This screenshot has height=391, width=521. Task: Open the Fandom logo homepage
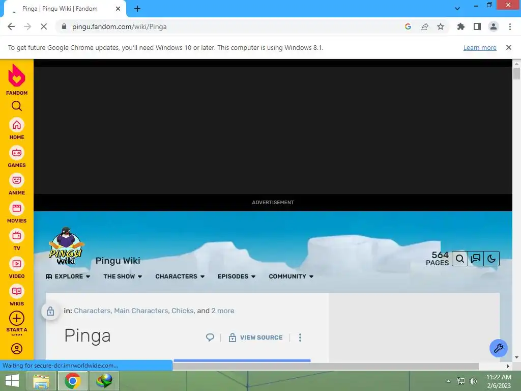[x=17, y=79]
